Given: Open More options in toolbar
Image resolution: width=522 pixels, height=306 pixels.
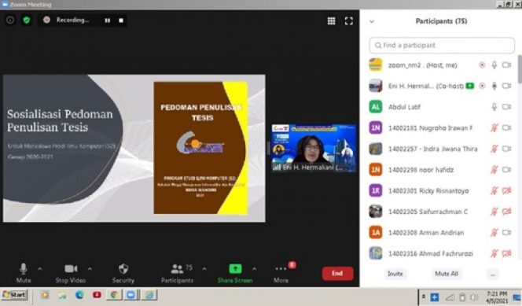Looking at the screenshot, I should 281,274.
